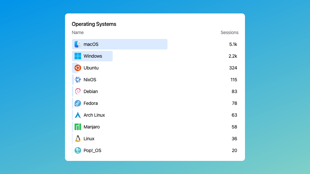This screenshot has height=174, width=310.
Task: Click the macOS Finder icon
Action: (x=78, y=44)
